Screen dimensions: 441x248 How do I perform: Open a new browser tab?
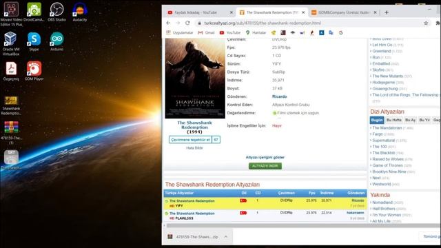387,12
